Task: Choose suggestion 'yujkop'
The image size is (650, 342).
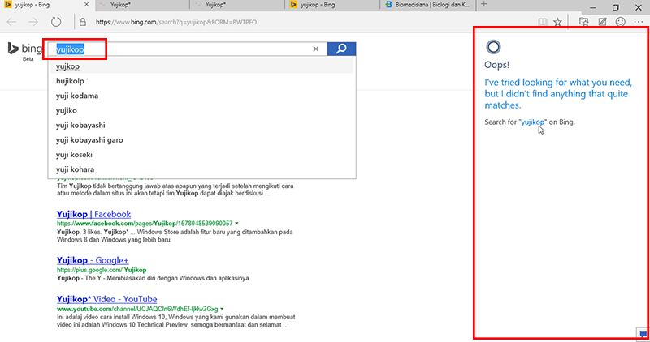Action: click(x=201, y=66)
